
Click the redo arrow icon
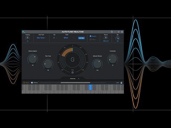tap(115, 32)
